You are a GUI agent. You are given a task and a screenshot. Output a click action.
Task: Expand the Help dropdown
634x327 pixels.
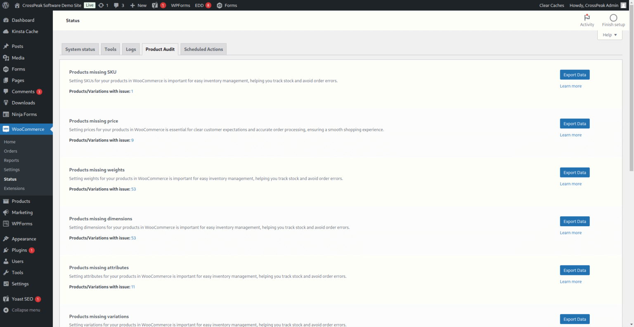click(610, 35)
